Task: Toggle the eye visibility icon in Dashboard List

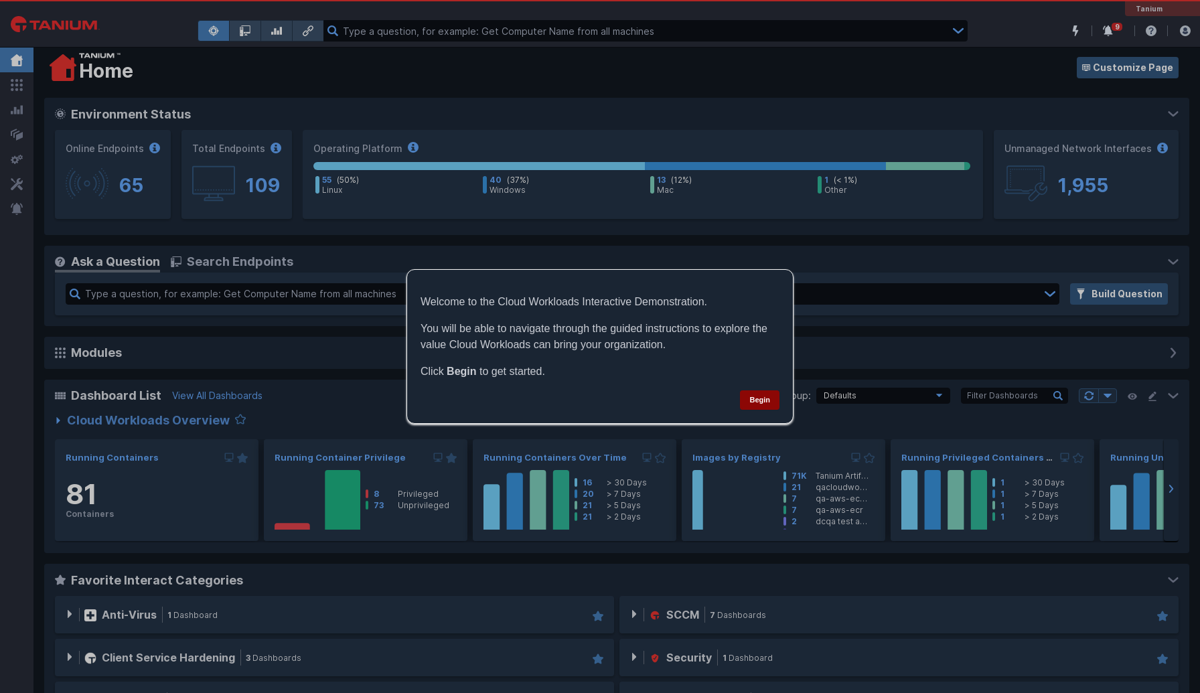Action: point(1132,396)
